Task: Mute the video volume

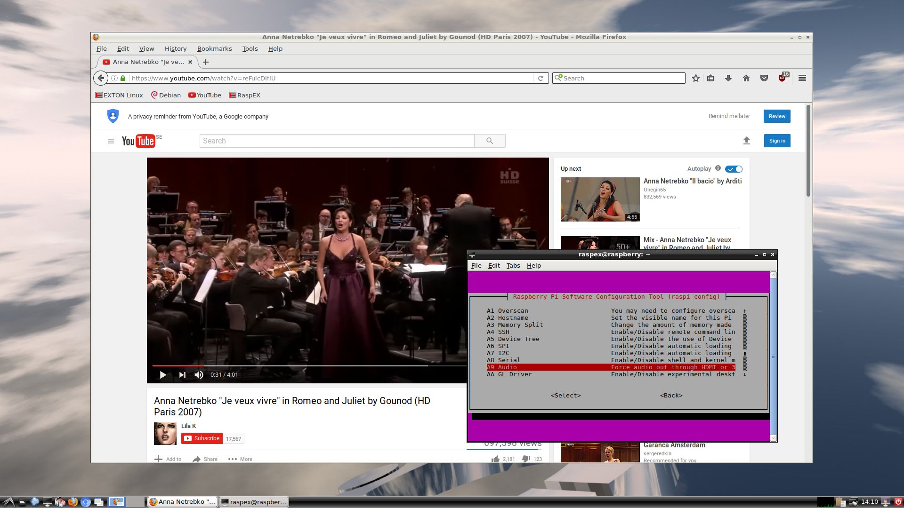Action: point(199,375)
